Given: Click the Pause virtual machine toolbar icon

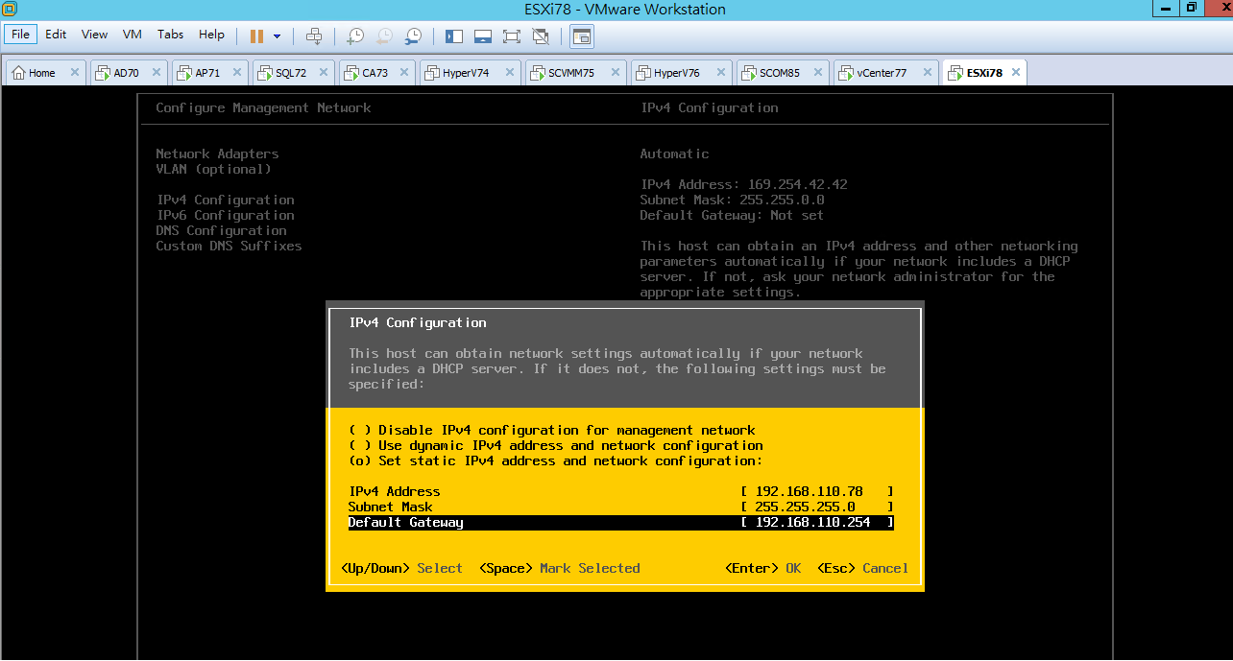Looking at the screenshot, I should 256,36.
